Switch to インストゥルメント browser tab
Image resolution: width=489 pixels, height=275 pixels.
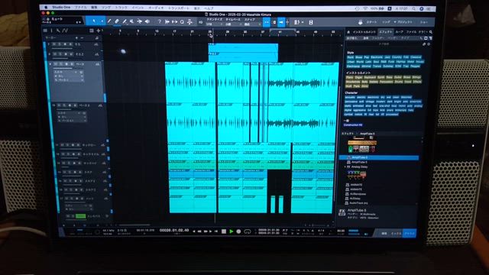(364, 32)
